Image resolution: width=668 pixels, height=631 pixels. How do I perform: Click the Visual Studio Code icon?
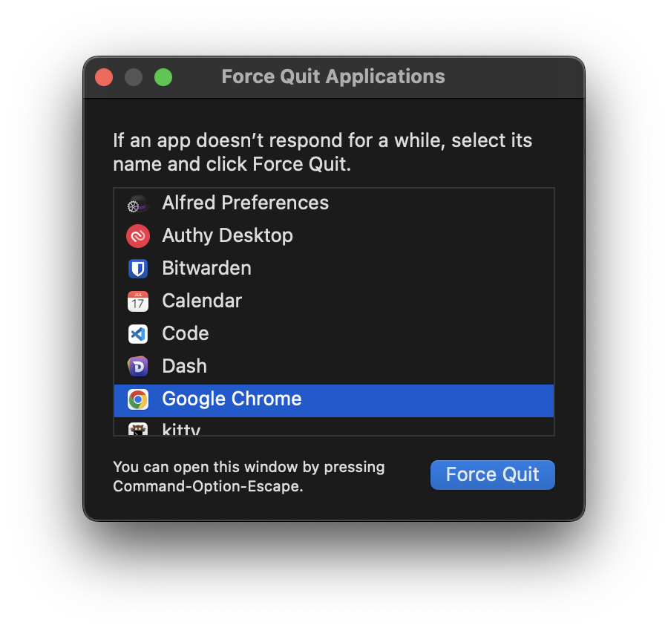pos(138,334)
